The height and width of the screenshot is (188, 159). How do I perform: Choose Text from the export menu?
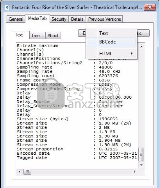[x=111, y=33]
